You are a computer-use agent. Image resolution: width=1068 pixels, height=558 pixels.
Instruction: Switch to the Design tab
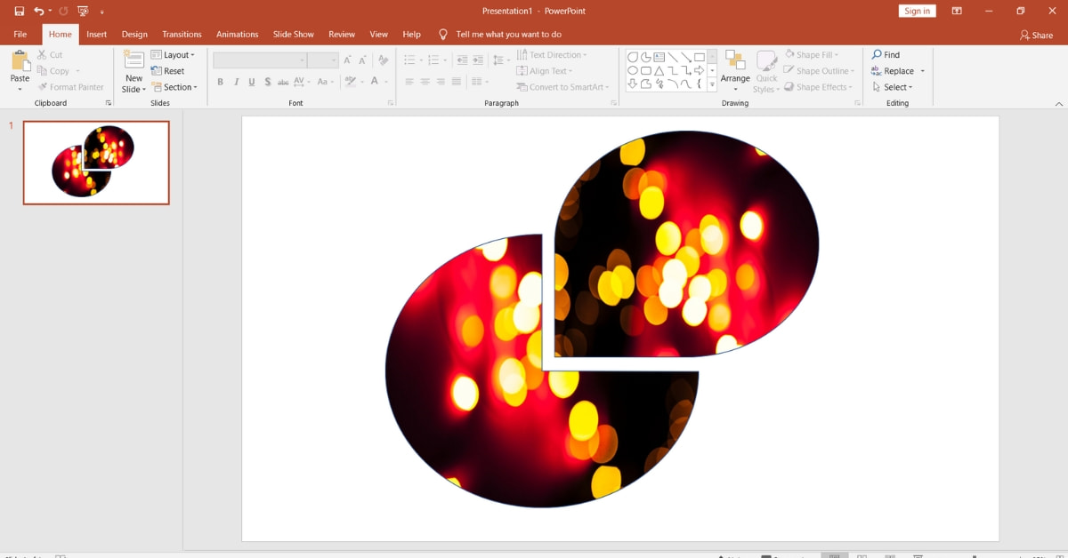[134, 34]
